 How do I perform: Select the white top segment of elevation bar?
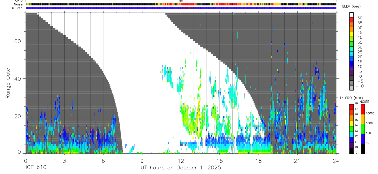click(x=352, y=14)
